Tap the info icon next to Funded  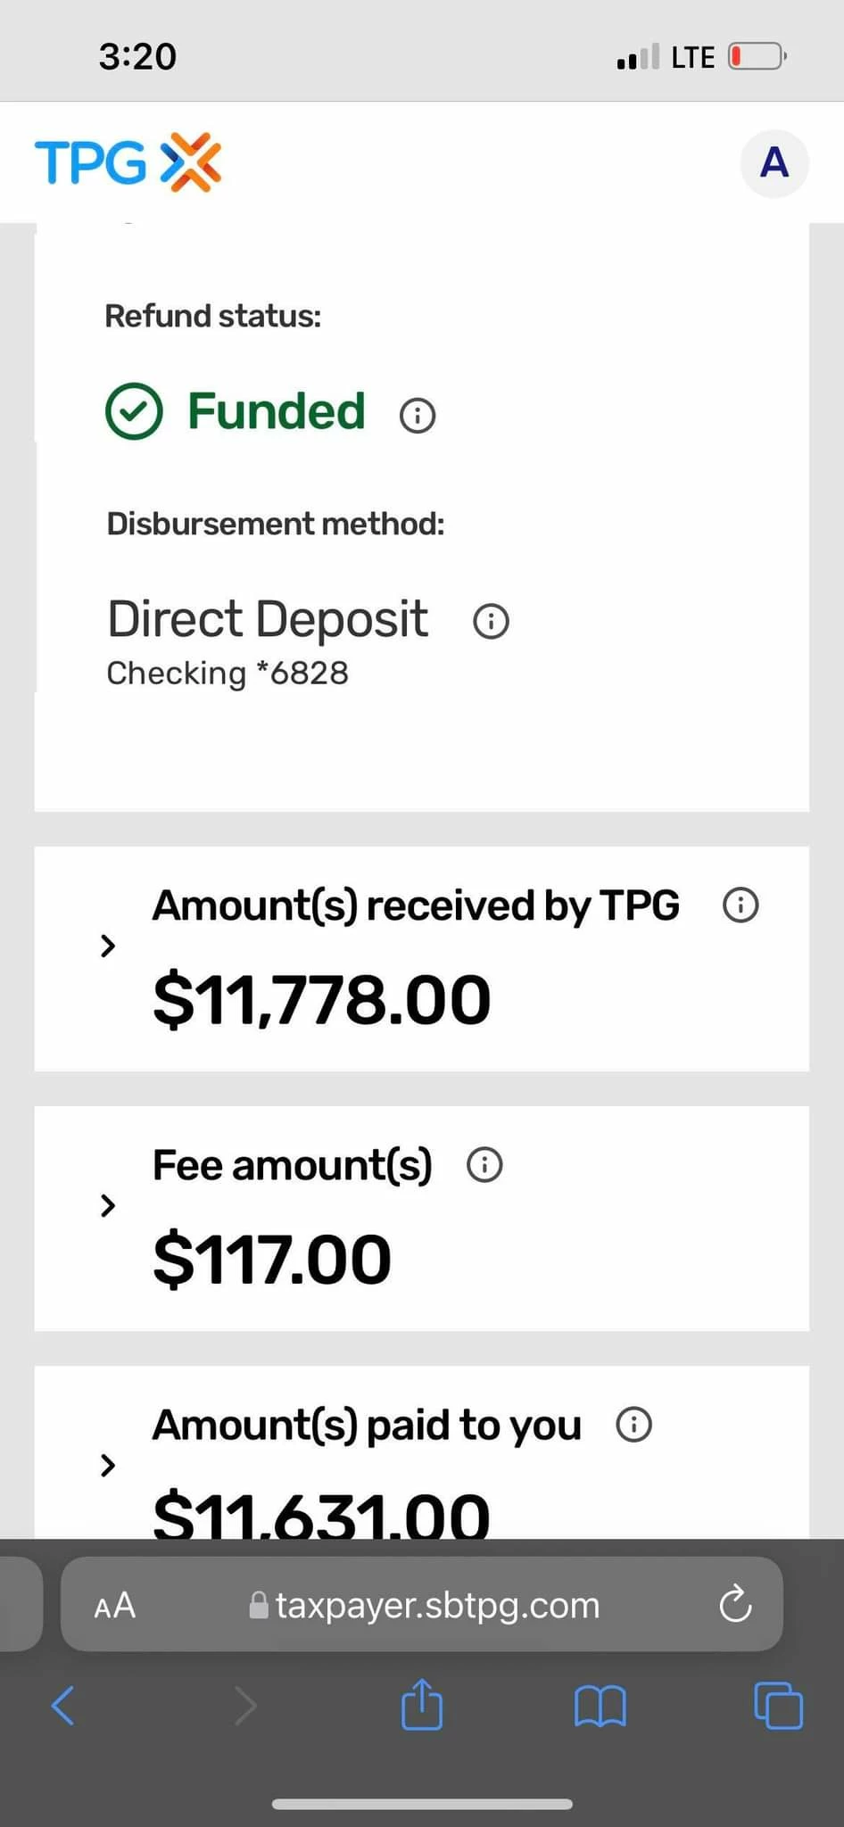coord(418,415)
